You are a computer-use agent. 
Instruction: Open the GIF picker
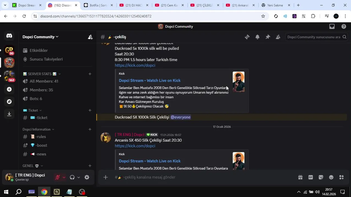coord(311,177)
